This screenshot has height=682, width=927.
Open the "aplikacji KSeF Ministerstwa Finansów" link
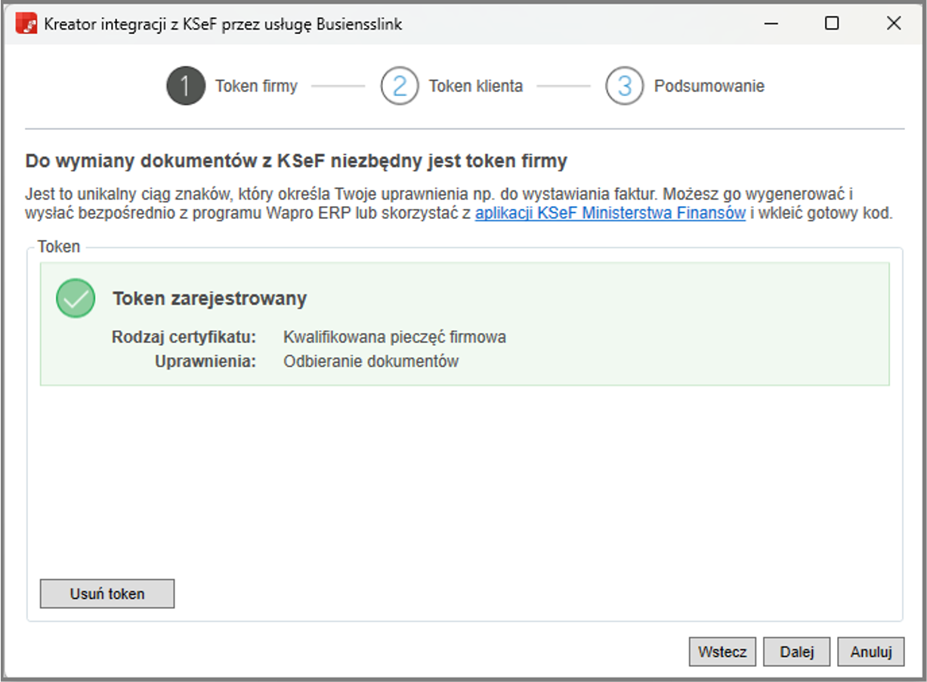click(x=610, y=214)
